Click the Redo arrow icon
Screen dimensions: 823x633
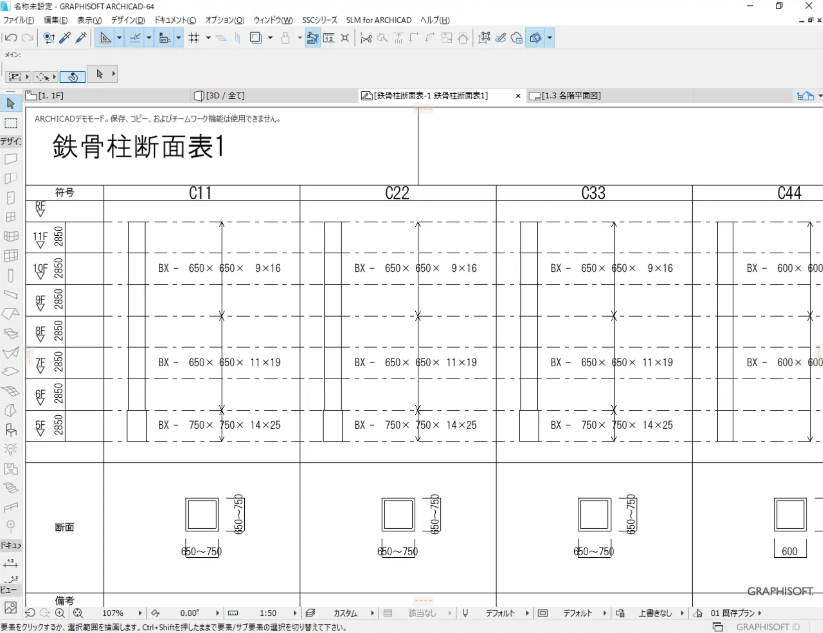(x=28, y=38)
